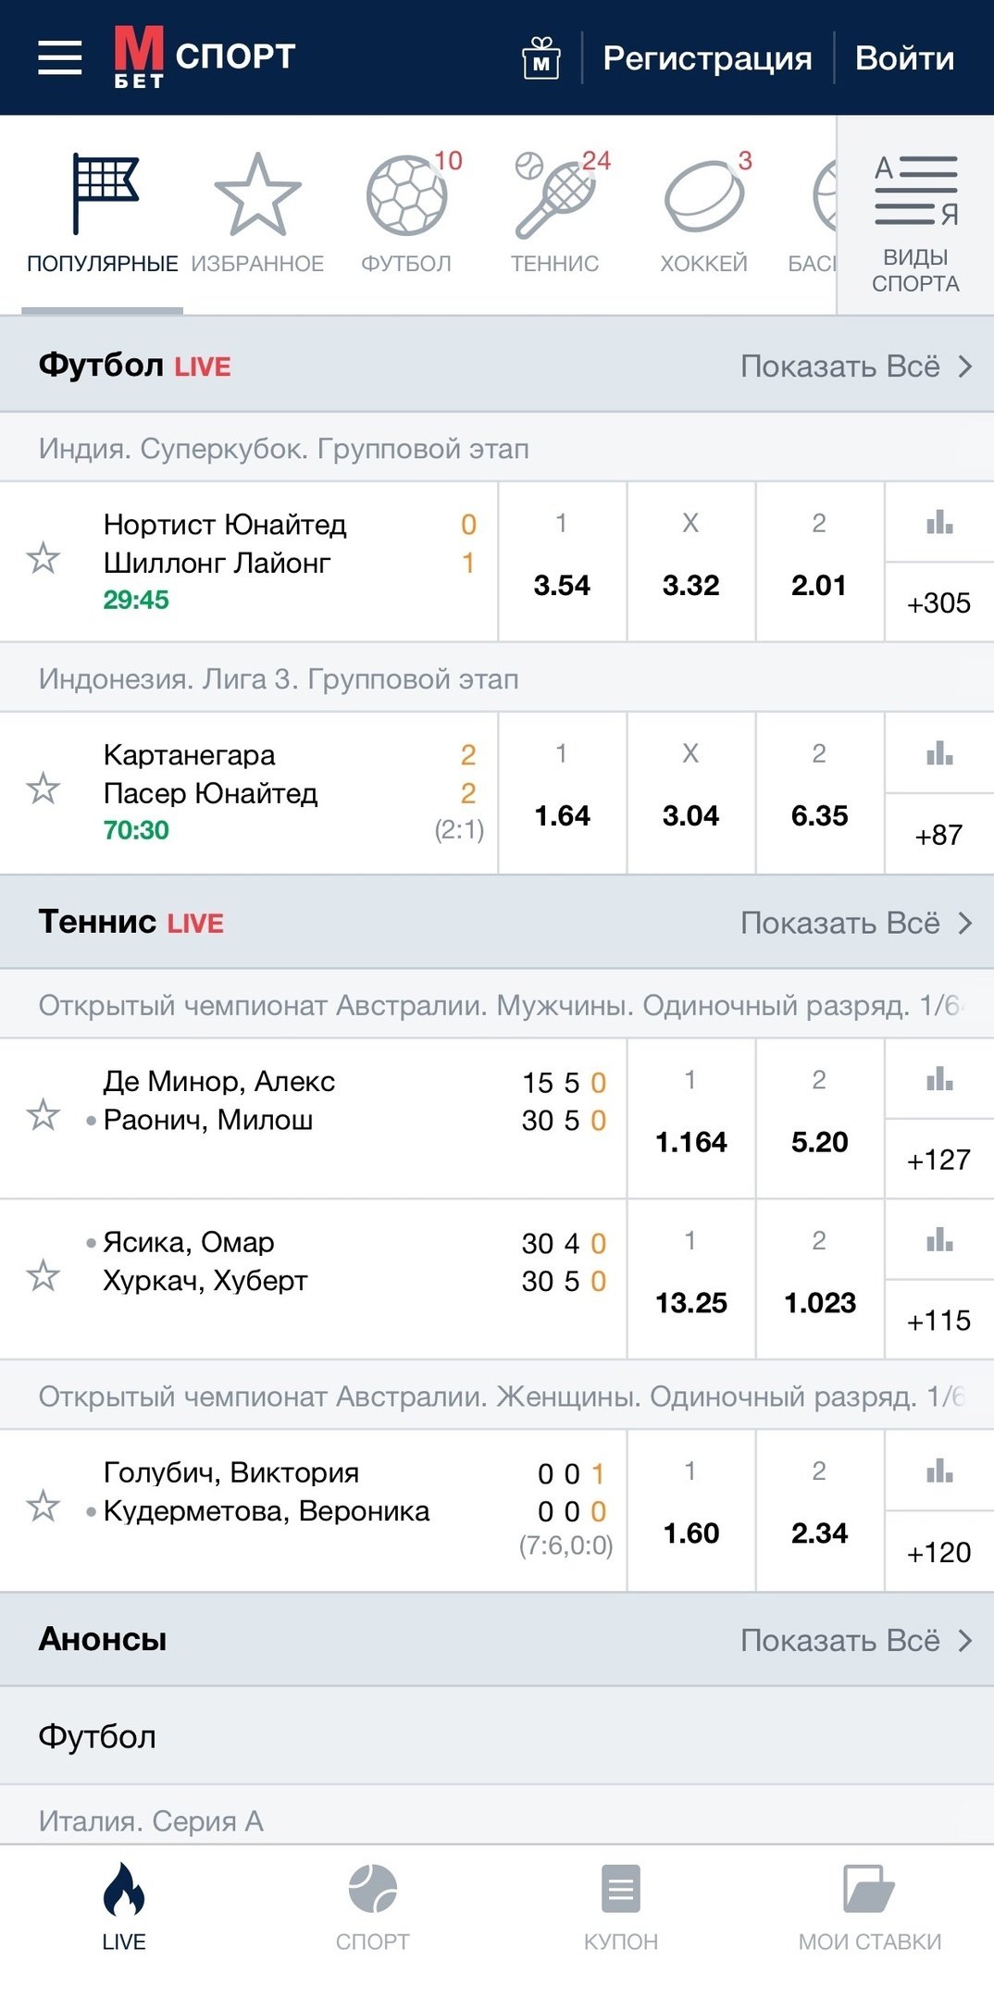The height and width of the screenshot is (1999, 994).
Task: Star the Голубич vs Кудерметова match
Action: [43, 1507]
